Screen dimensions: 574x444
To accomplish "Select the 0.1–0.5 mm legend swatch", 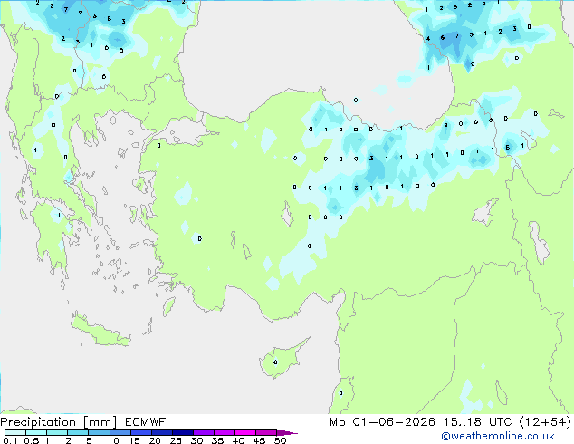I will pos(15,432).
